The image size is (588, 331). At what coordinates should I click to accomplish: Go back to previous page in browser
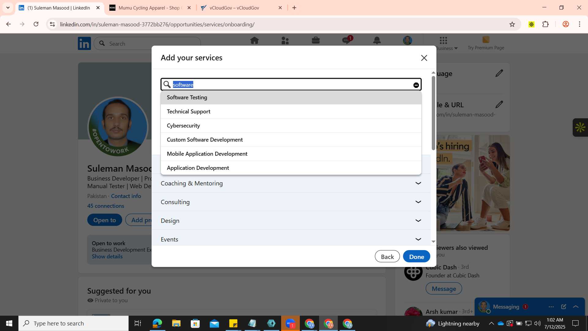pos(9,24)
